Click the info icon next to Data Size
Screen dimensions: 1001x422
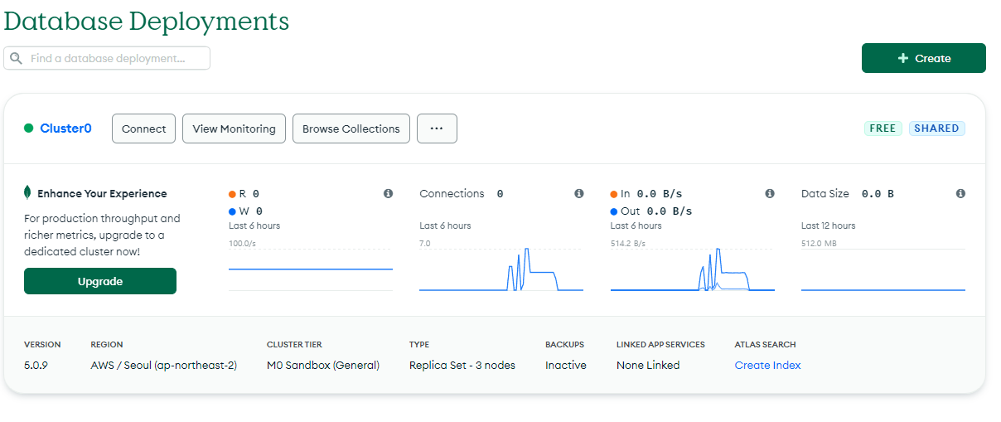click(x=960, y=193)
